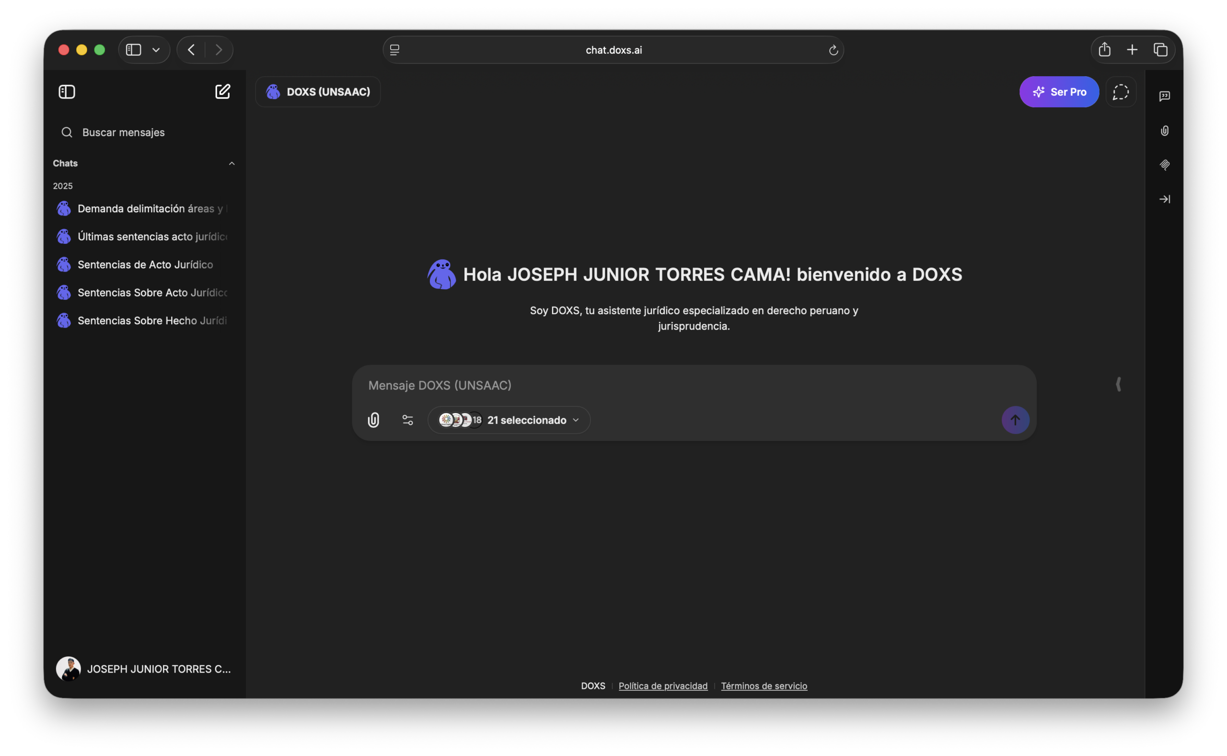Open Safari tab group dropdown arrow
The image size is (1227, 756).
pyautogui.click(x=156, y=49)
